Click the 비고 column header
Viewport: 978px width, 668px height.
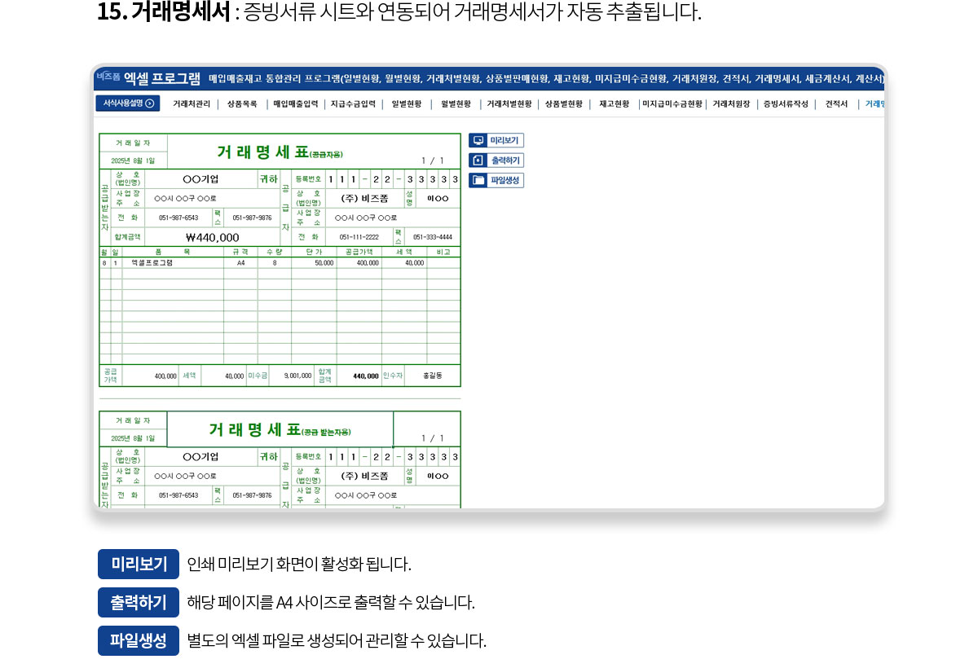click(x=443, y=253)
